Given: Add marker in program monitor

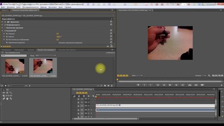Looking at the screenshot, I should (138, 85).
